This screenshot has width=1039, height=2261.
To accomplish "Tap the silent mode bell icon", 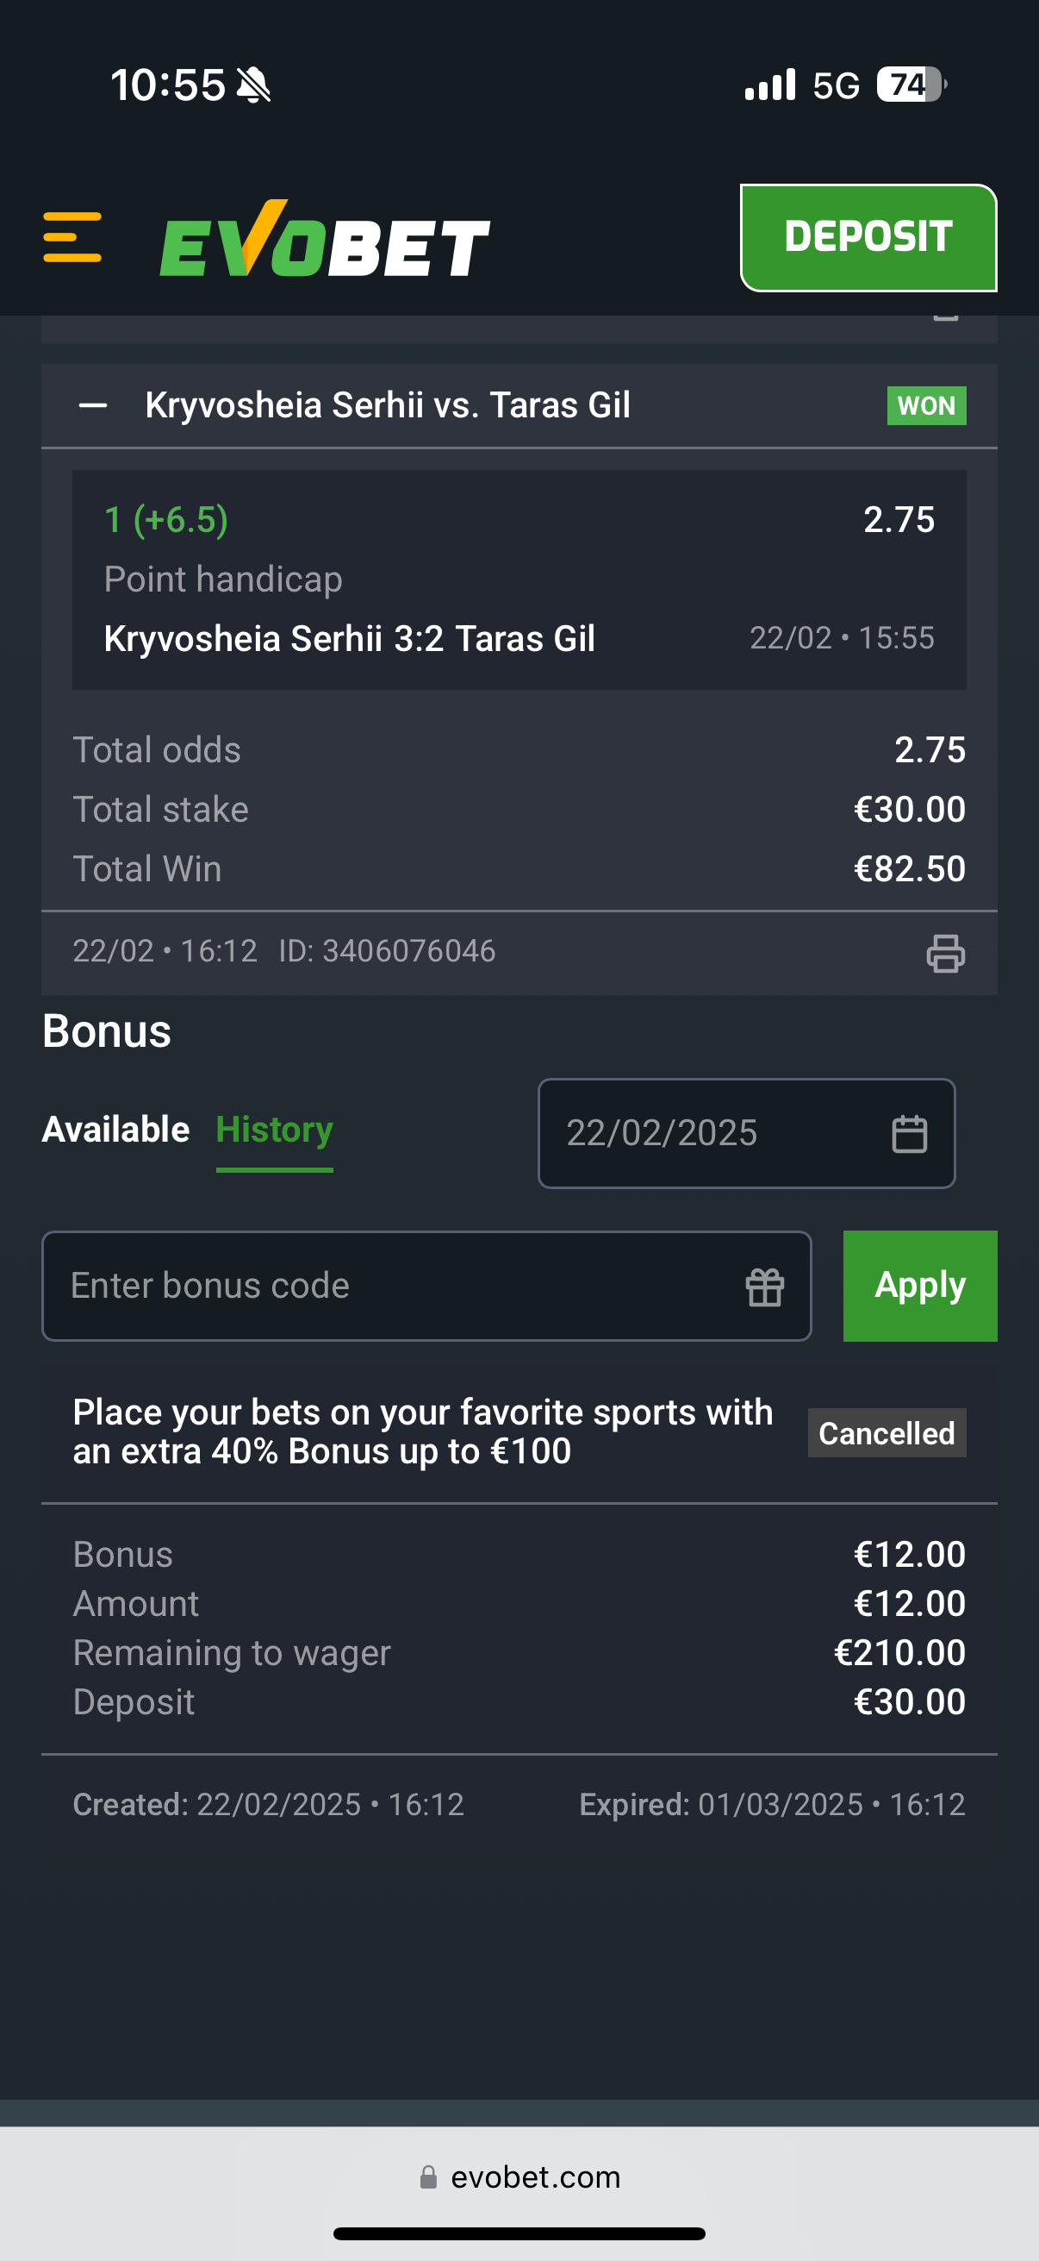I will [x=254, y=86].
